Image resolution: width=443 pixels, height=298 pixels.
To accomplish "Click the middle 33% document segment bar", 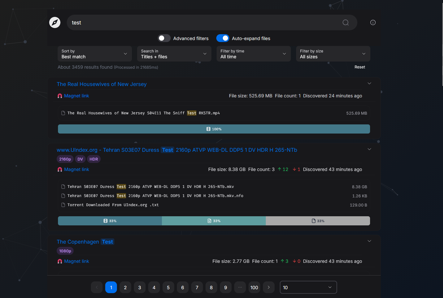I will click(x=214, y=221).
